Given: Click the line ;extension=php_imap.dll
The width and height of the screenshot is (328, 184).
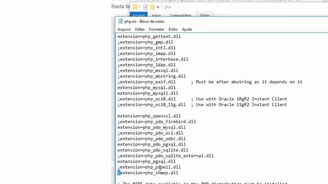Looking at the screenshot, I should coord(147,54).
